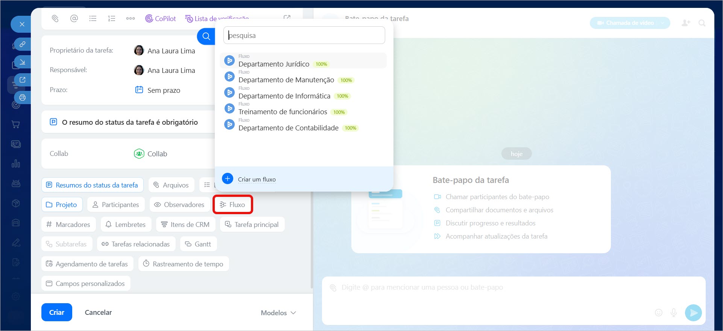Select Departamento de Contabilidade flow
This screenshot has width=723, height=331.
(288, 128)
